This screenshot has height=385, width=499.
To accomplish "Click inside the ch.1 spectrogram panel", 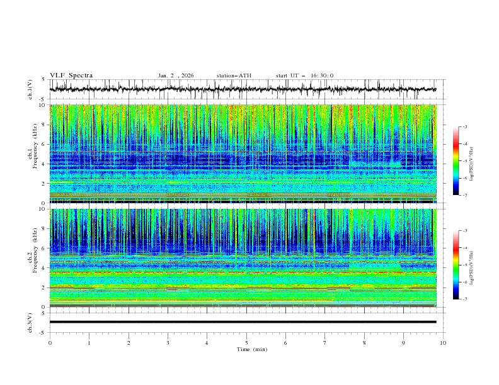I will point(243,153).
